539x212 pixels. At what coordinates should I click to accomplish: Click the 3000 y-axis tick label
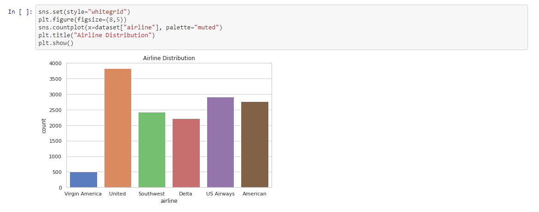56,95
